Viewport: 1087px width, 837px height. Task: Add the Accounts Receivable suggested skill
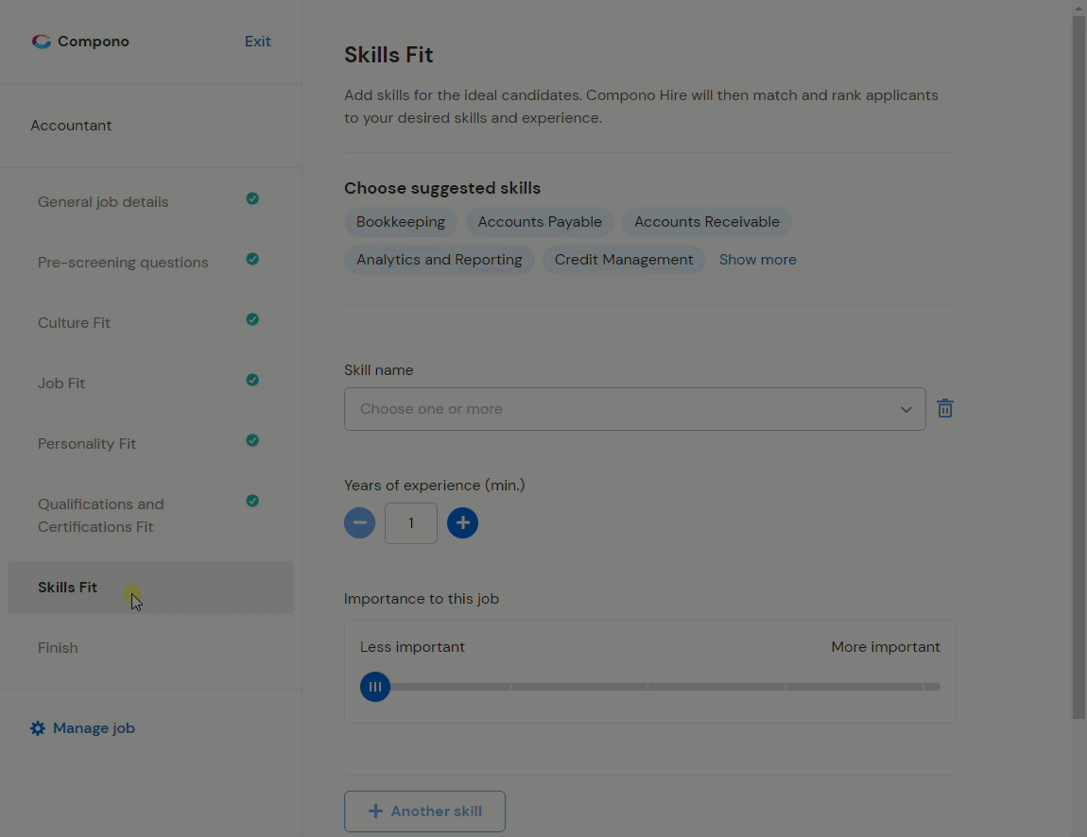707,222
